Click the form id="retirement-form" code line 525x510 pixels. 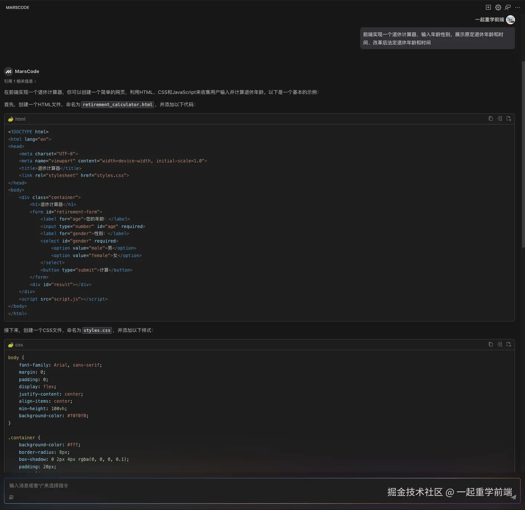tap(66, 212)
